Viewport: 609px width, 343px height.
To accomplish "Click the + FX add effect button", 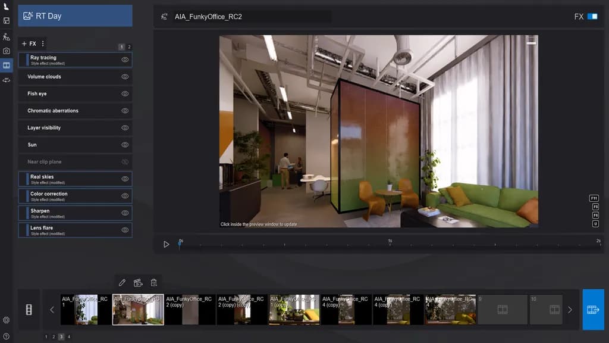I will pyautogui.click(x=29, y=44).
